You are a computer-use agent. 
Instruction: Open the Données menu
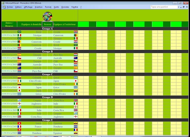pyautogui.click(x=65, y=7)
